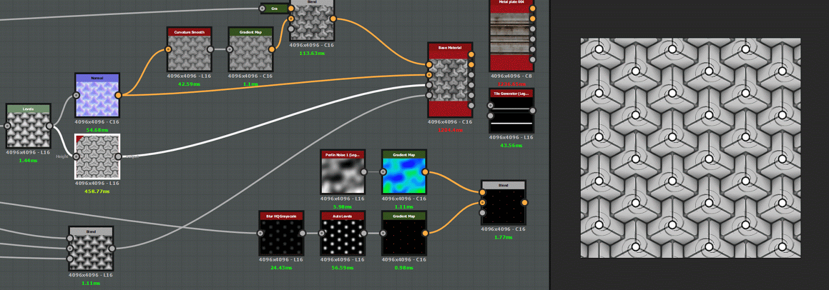Viewport: 829px width, 290px height.
Task: Select the small green Gra node
Action: point(274,8)
